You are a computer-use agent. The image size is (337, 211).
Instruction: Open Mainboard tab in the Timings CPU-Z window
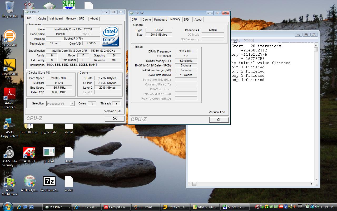pos(161,20)
